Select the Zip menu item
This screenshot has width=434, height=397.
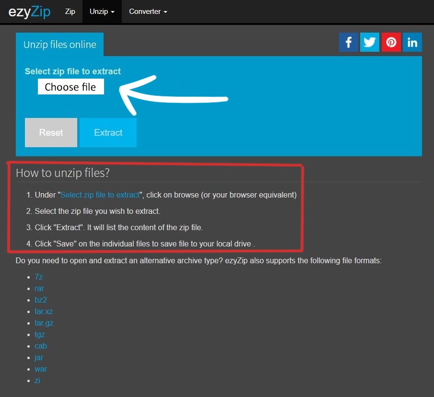[70, 12]
